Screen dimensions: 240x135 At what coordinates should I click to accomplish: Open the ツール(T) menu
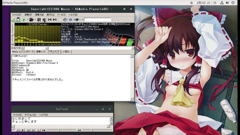[61, 15]
